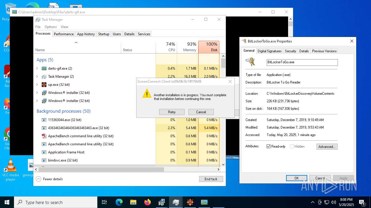
Task: Open File Explorer from the taskbar
Action: (133, 202)
